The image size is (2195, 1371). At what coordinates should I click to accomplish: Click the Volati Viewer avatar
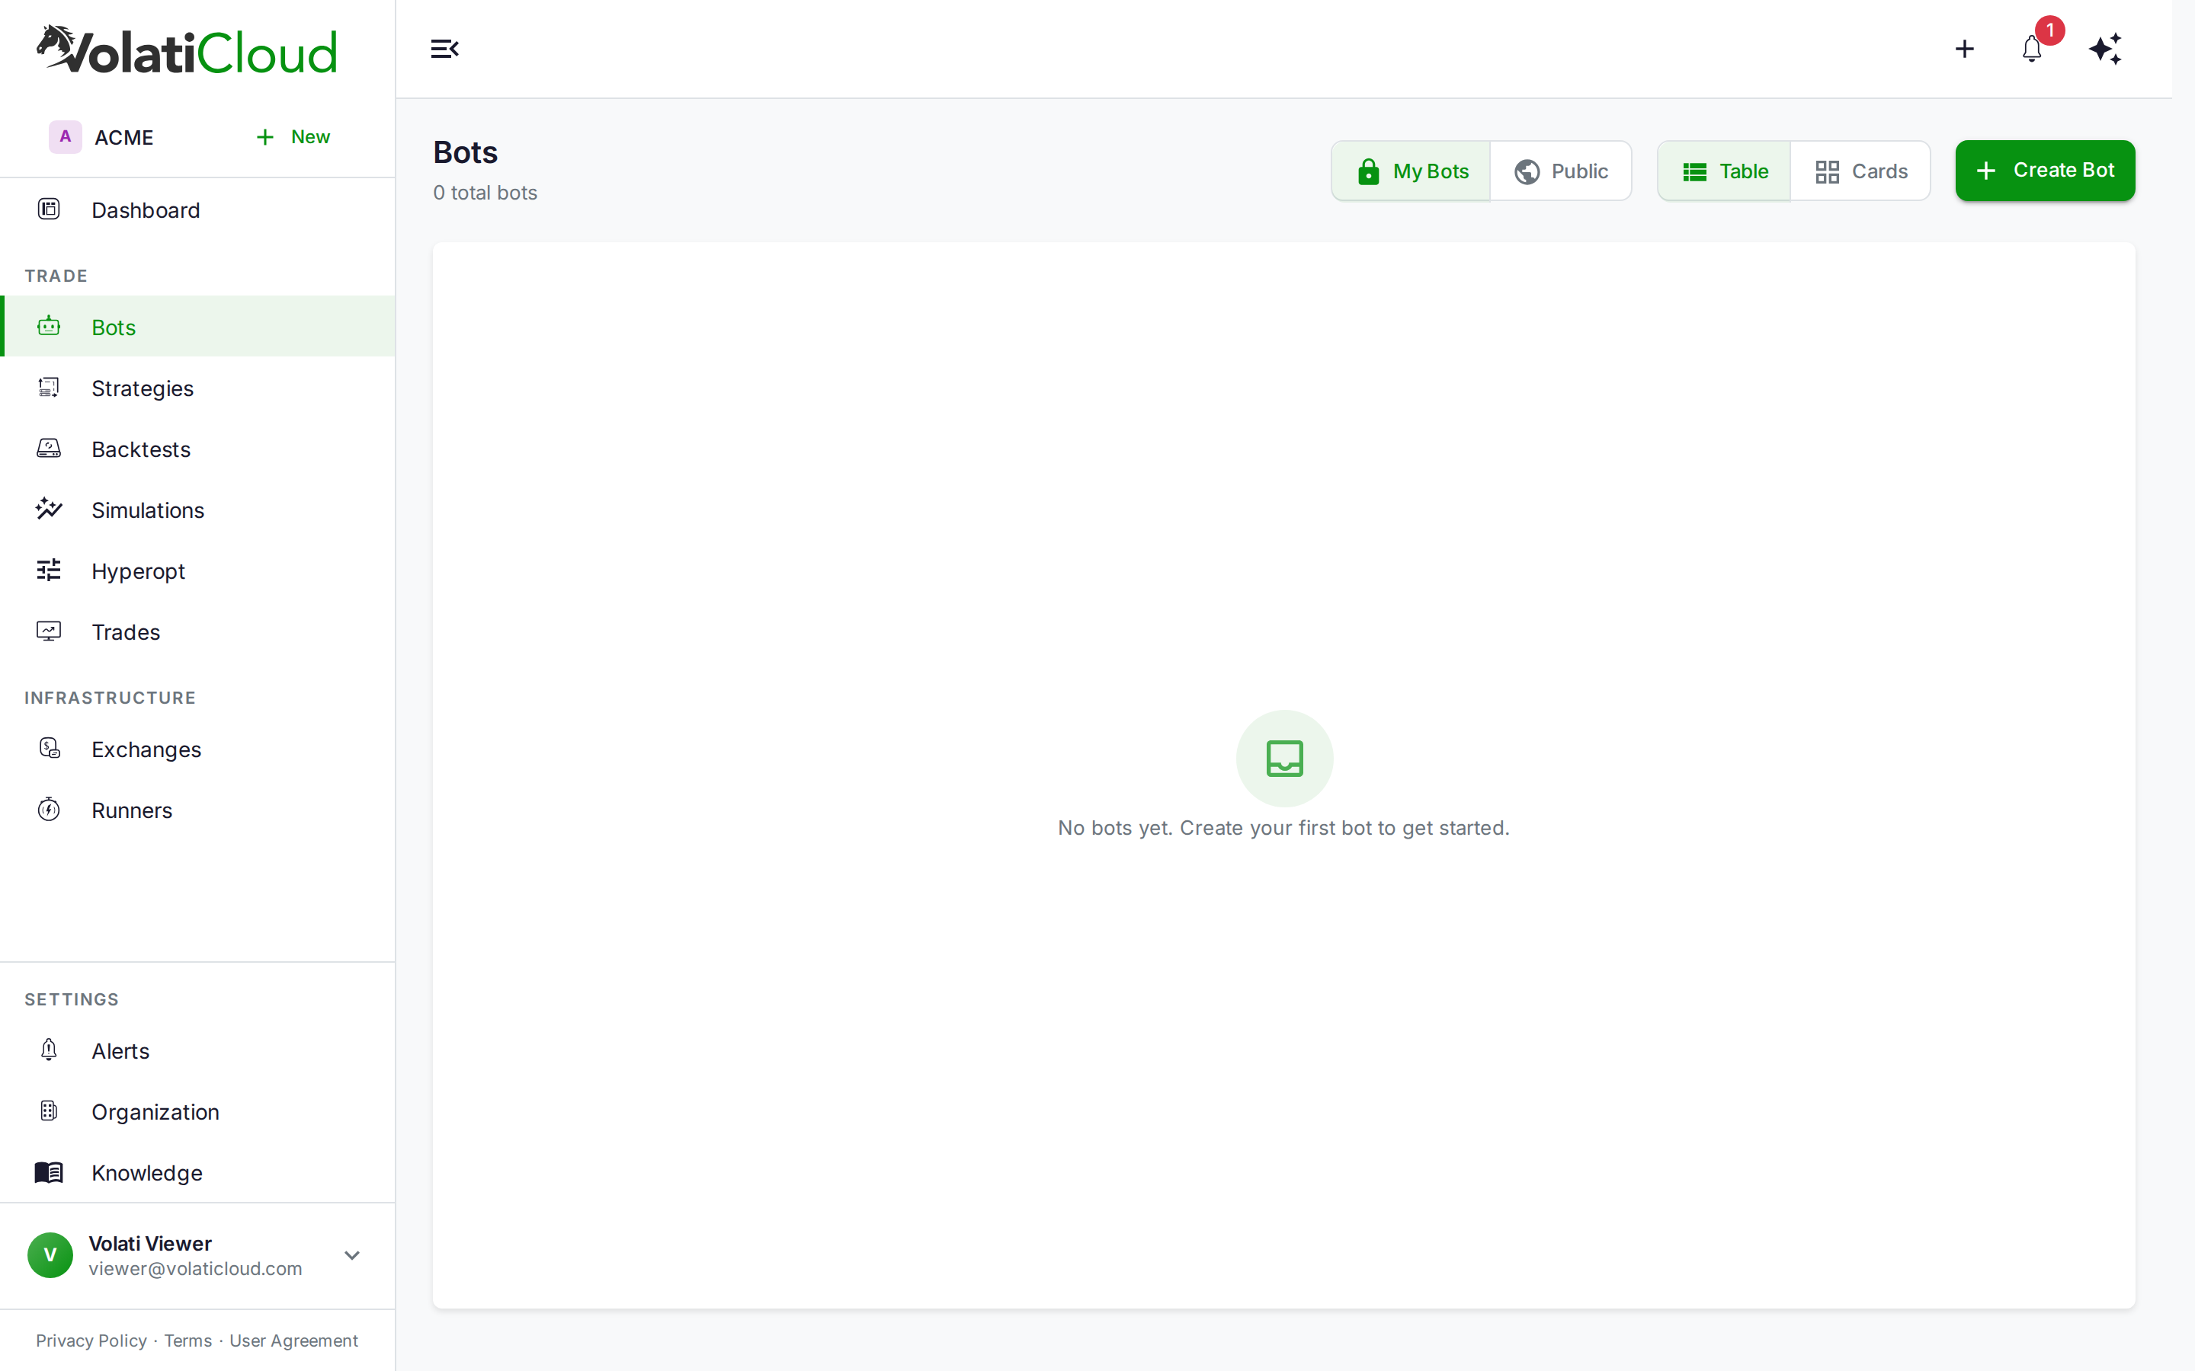click(x=50, y=1255)
